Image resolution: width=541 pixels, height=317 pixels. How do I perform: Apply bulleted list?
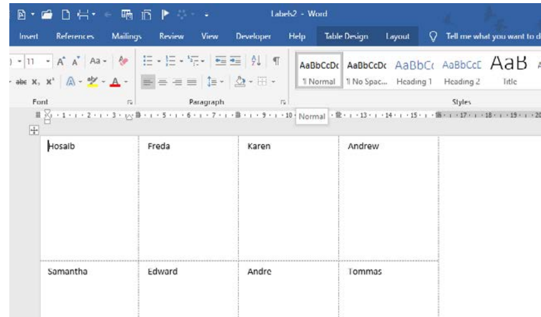pyautogui.click(x=148, y=61)
